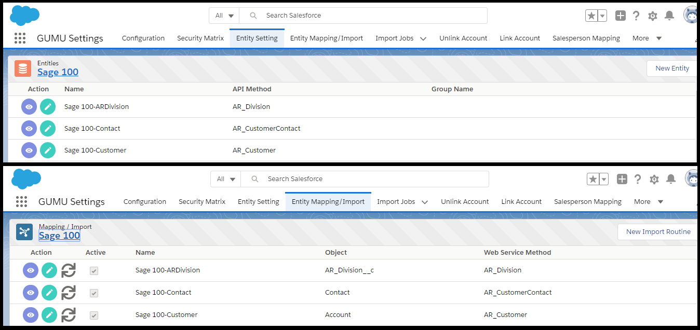Click Salesforce cloud logo in top window
Viewport: 700px width, 330px height.
click(24, 16)
